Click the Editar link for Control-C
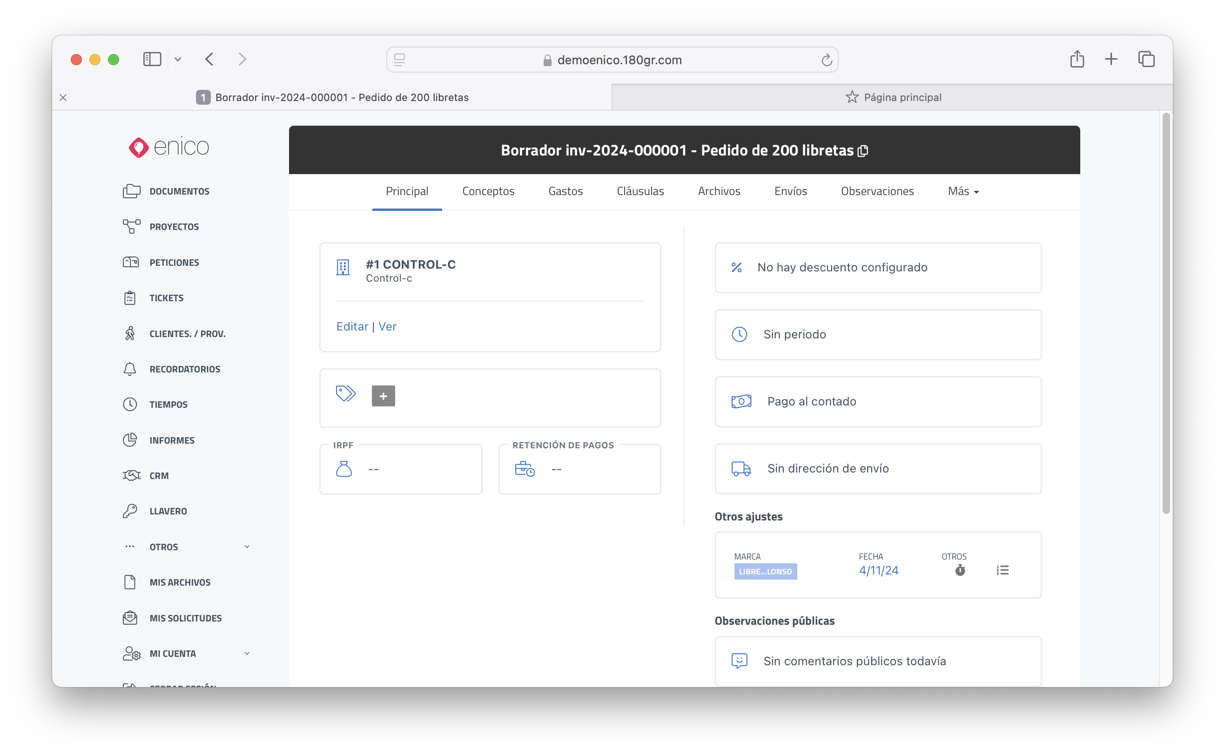 pos(352,326)
